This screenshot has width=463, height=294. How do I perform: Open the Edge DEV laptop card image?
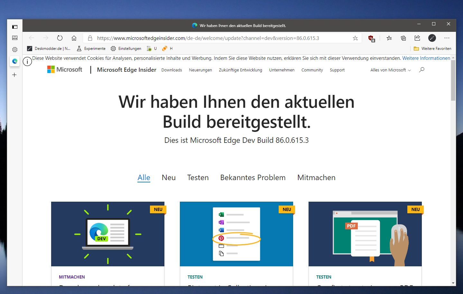tap(108, 234)
